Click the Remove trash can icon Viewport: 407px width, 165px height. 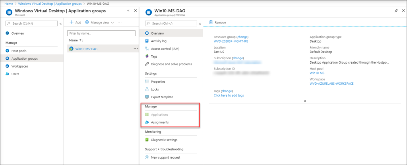point(211,22)
